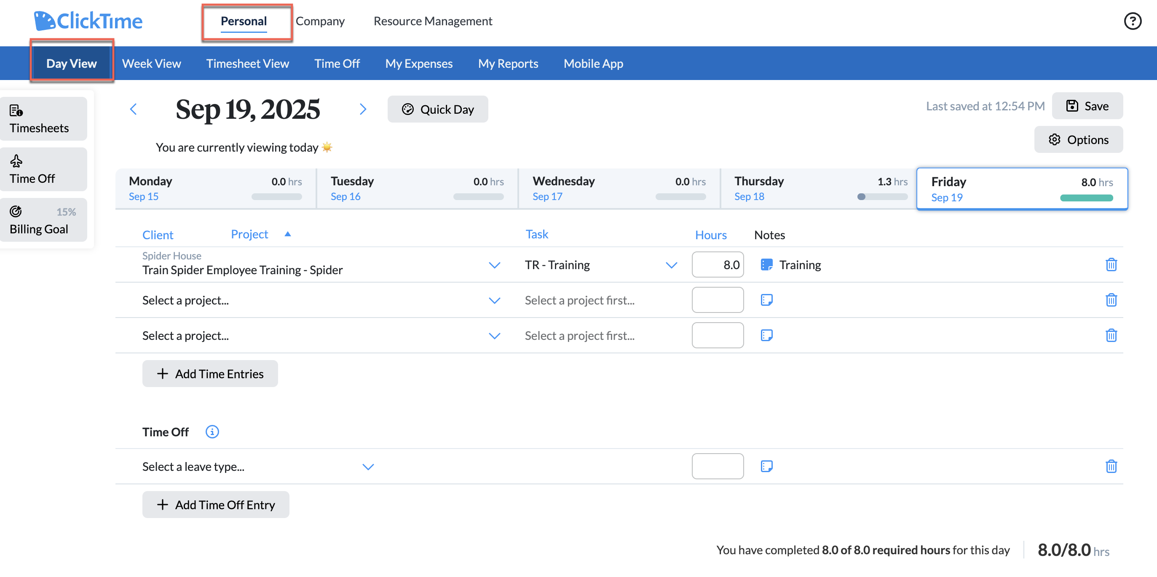This screenshot has height=577, width=1157.
Task: Sort by the Hours column header
Action: coord(710,235)
